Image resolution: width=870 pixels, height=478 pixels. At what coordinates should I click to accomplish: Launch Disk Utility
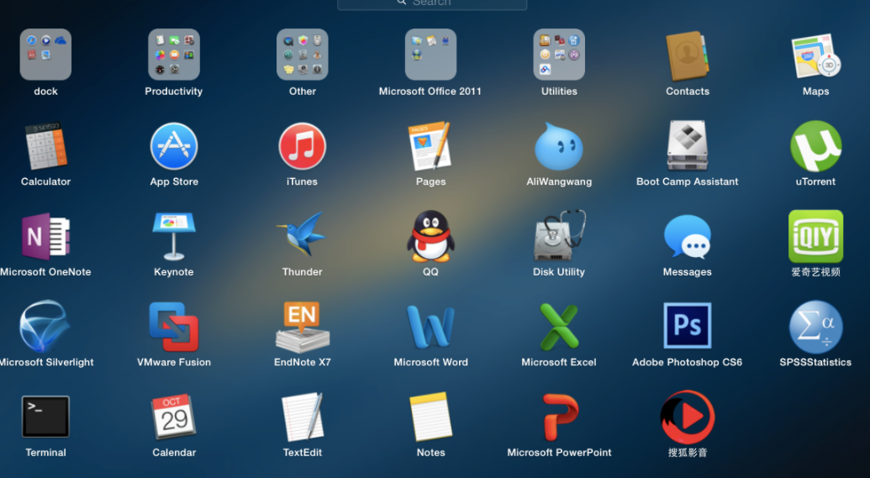tap(559, 237)
